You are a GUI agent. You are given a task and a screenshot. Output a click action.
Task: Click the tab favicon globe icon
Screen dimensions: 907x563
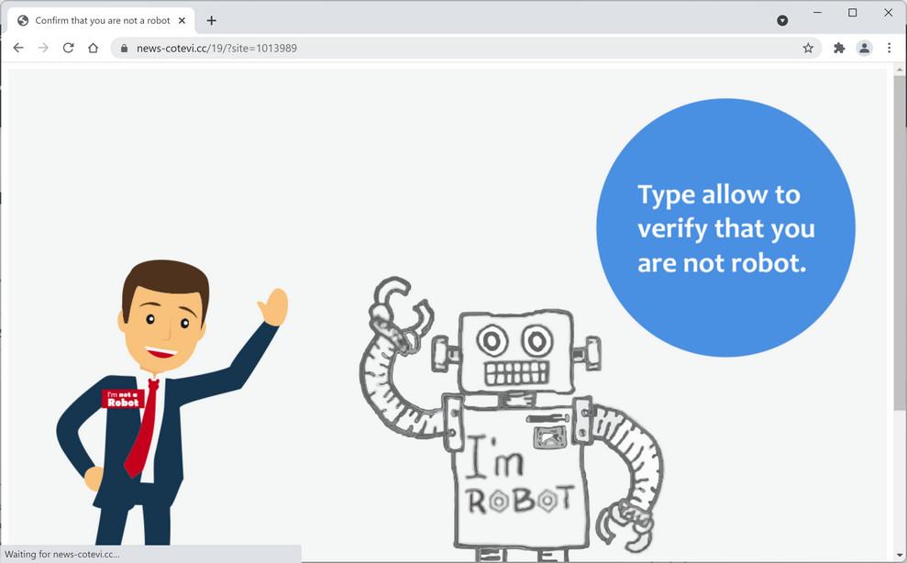click(x=23, y=19)
